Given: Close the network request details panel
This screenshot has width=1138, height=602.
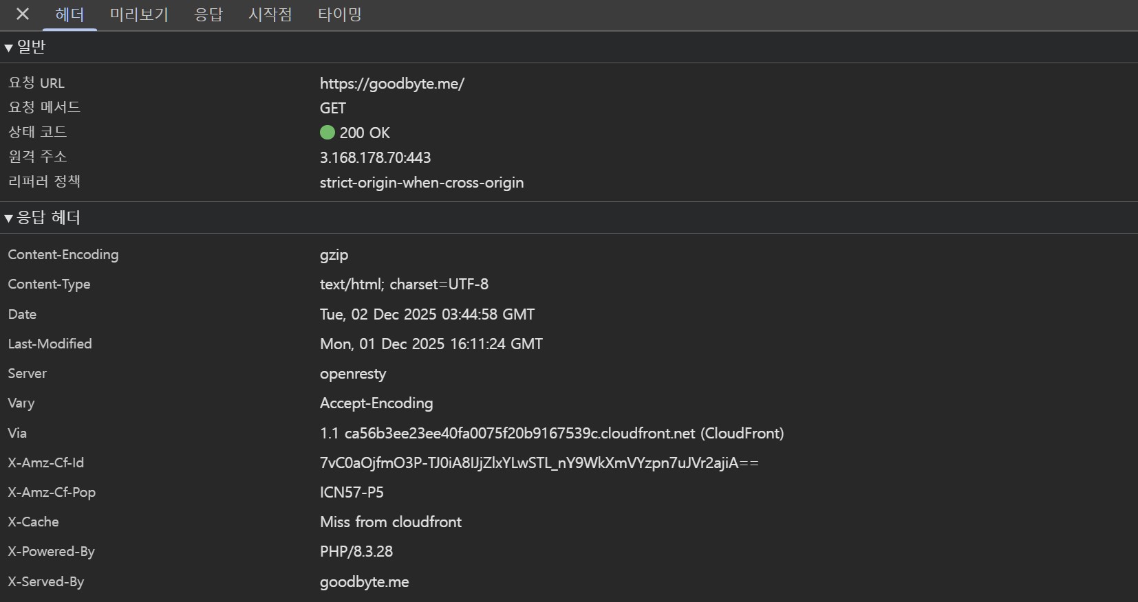Looking at the screenshot, I should [x=21, y=14].
